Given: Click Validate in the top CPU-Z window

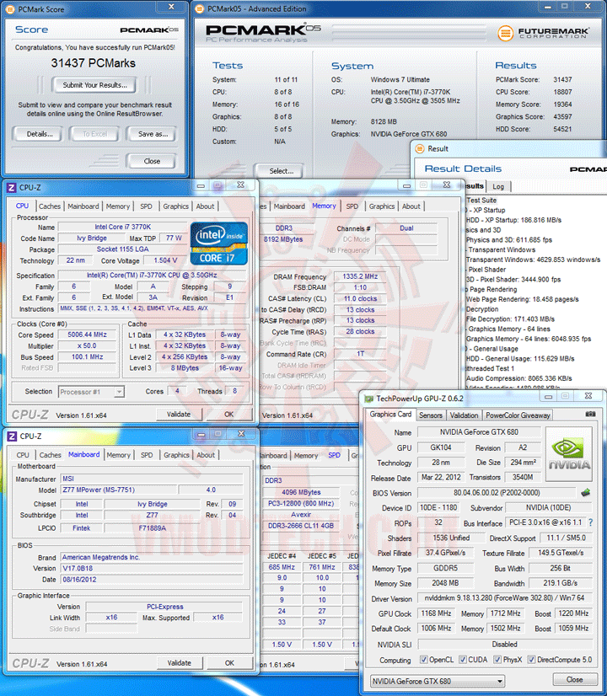Looking at the screenshot, I should click(179, 414).
